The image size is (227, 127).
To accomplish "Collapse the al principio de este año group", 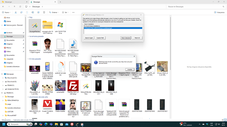I will click(28, 97).
